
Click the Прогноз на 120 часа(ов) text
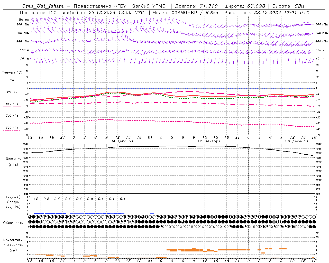50,13
